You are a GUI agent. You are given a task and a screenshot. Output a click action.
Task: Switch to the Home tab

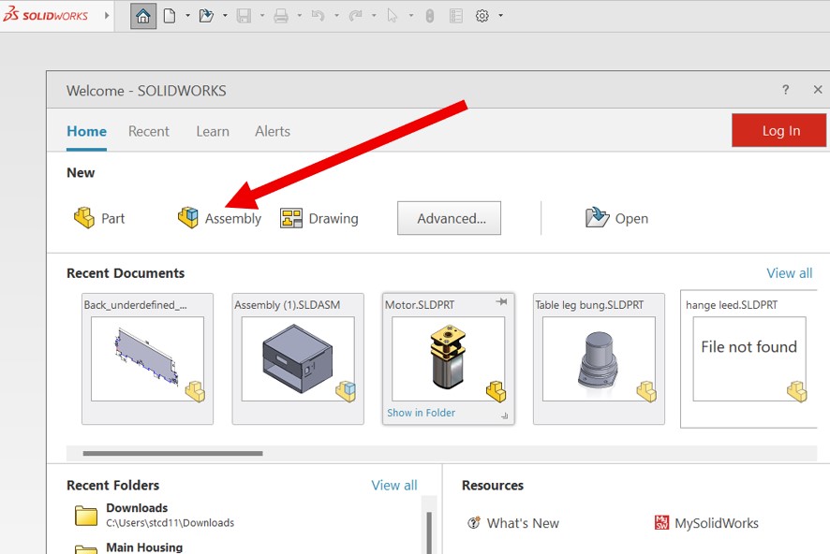point(87,131)
